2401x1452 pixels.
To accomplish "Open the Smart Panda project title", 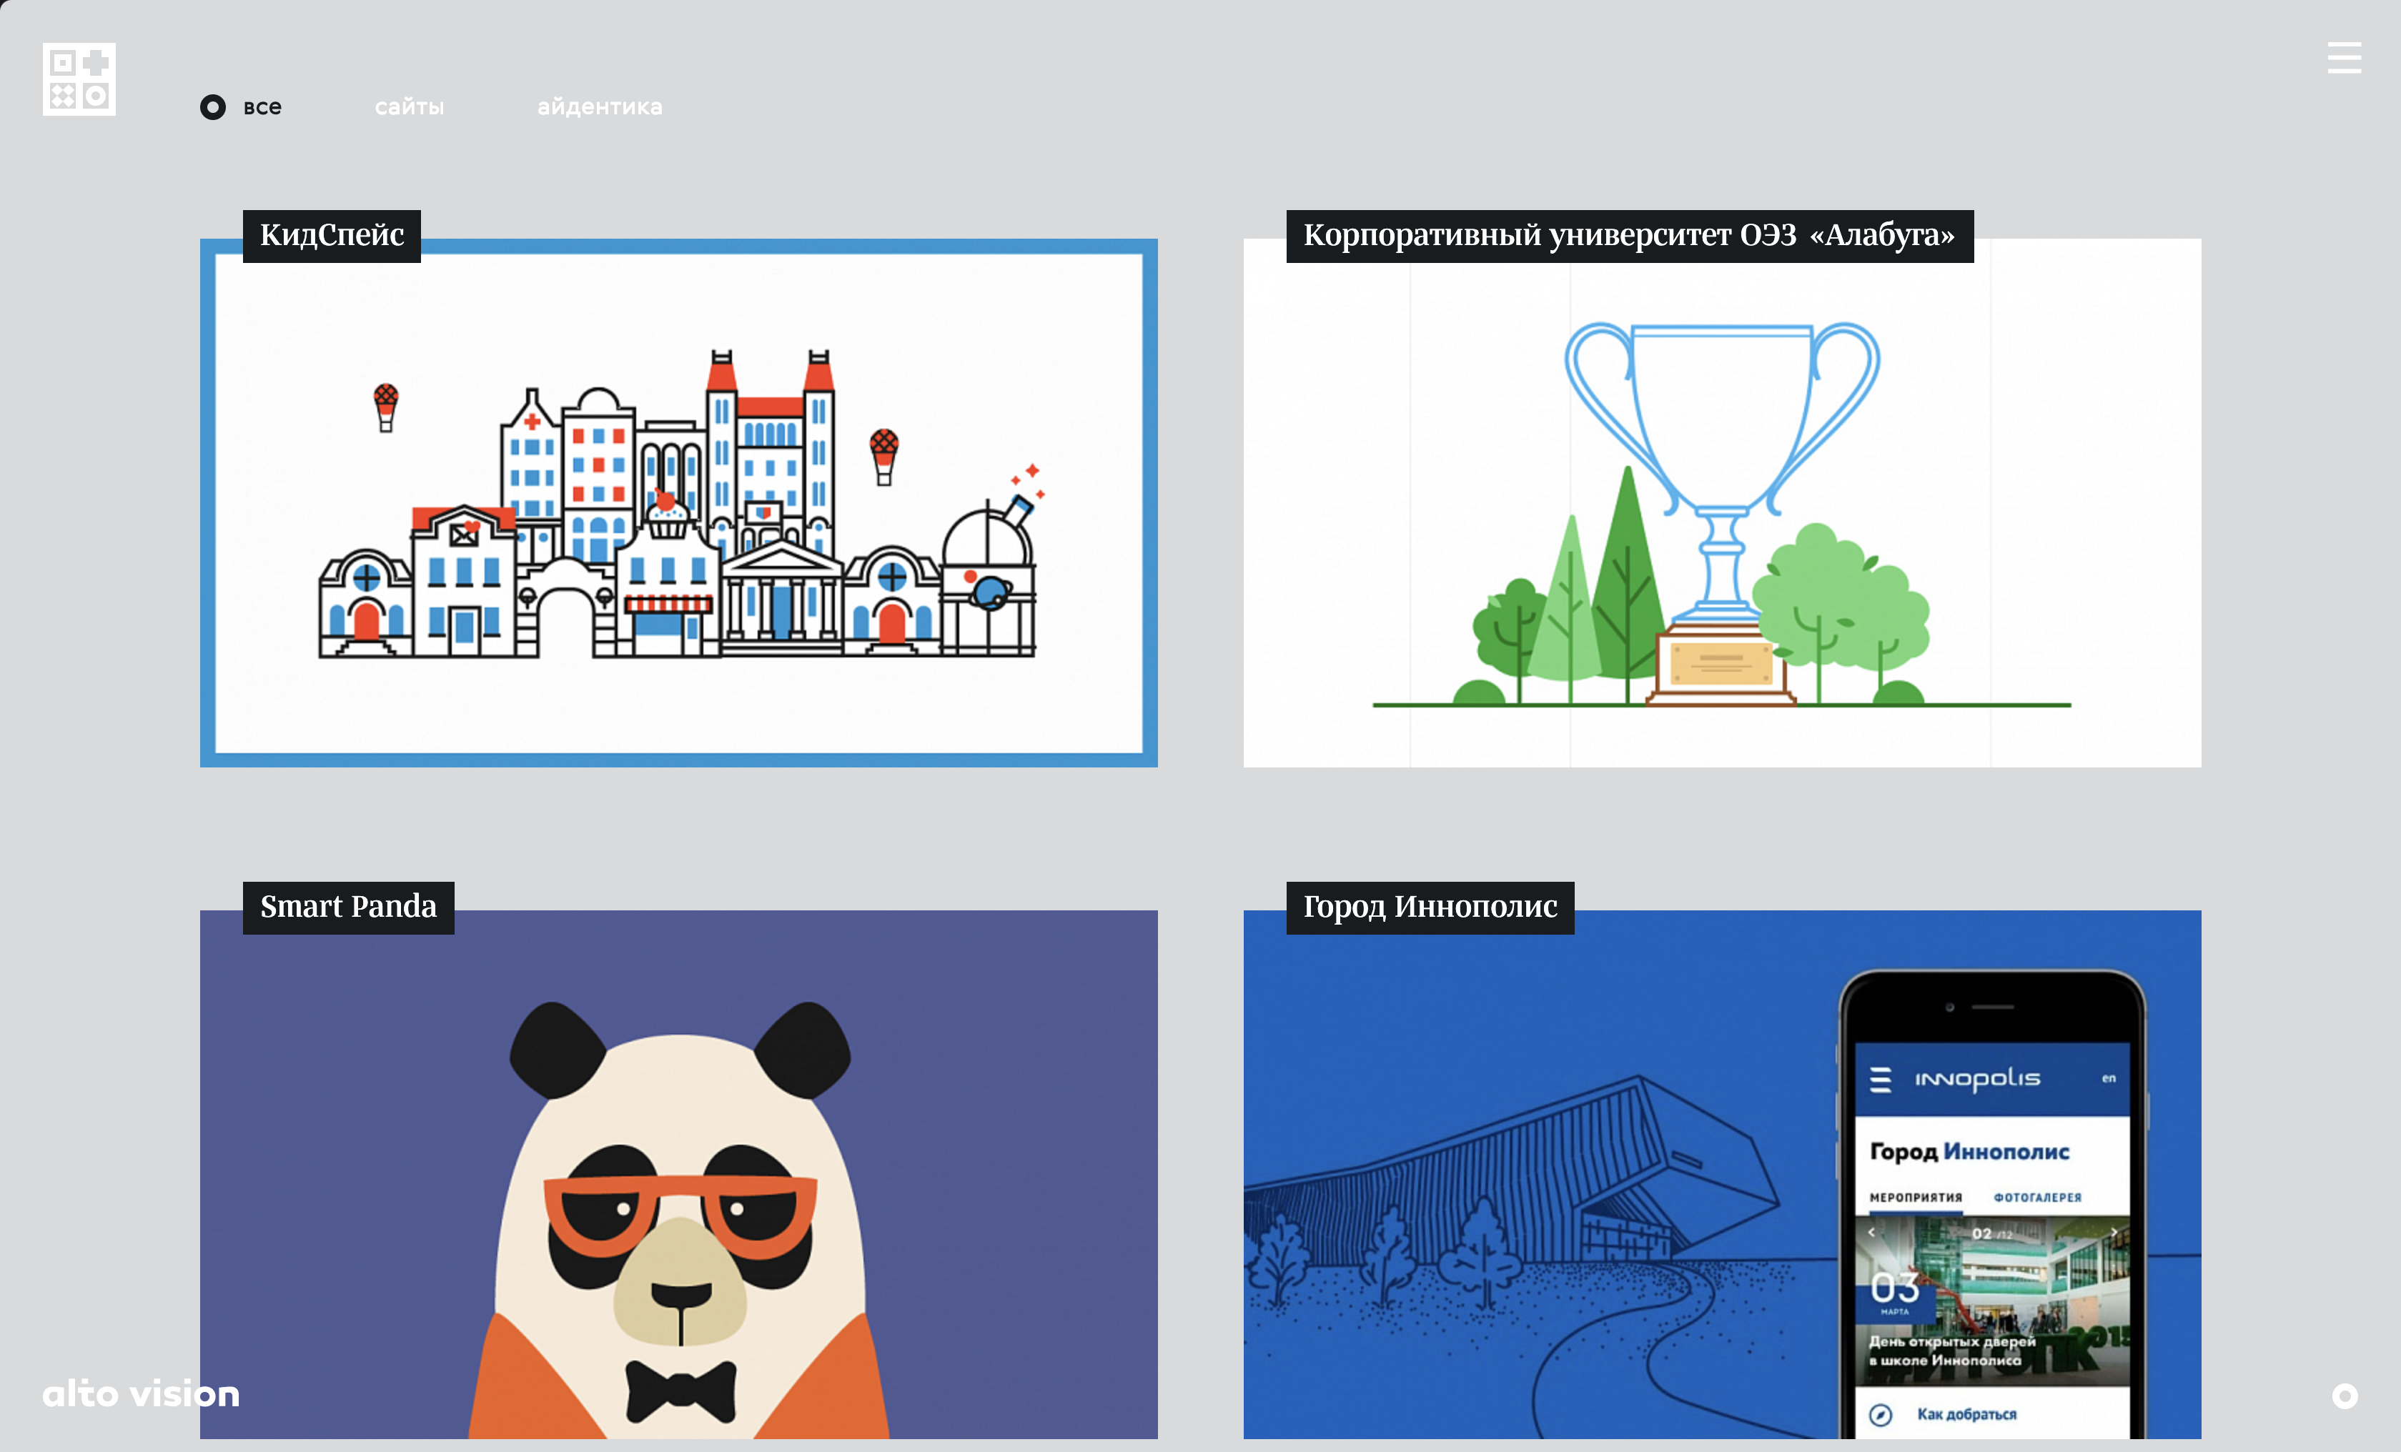I will (348, 907).
